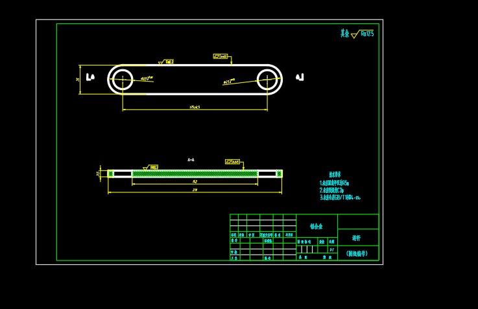This screenshot has height=309, width=478.
Task: Select the right section cutting mark A
Action: pos(300,77)
